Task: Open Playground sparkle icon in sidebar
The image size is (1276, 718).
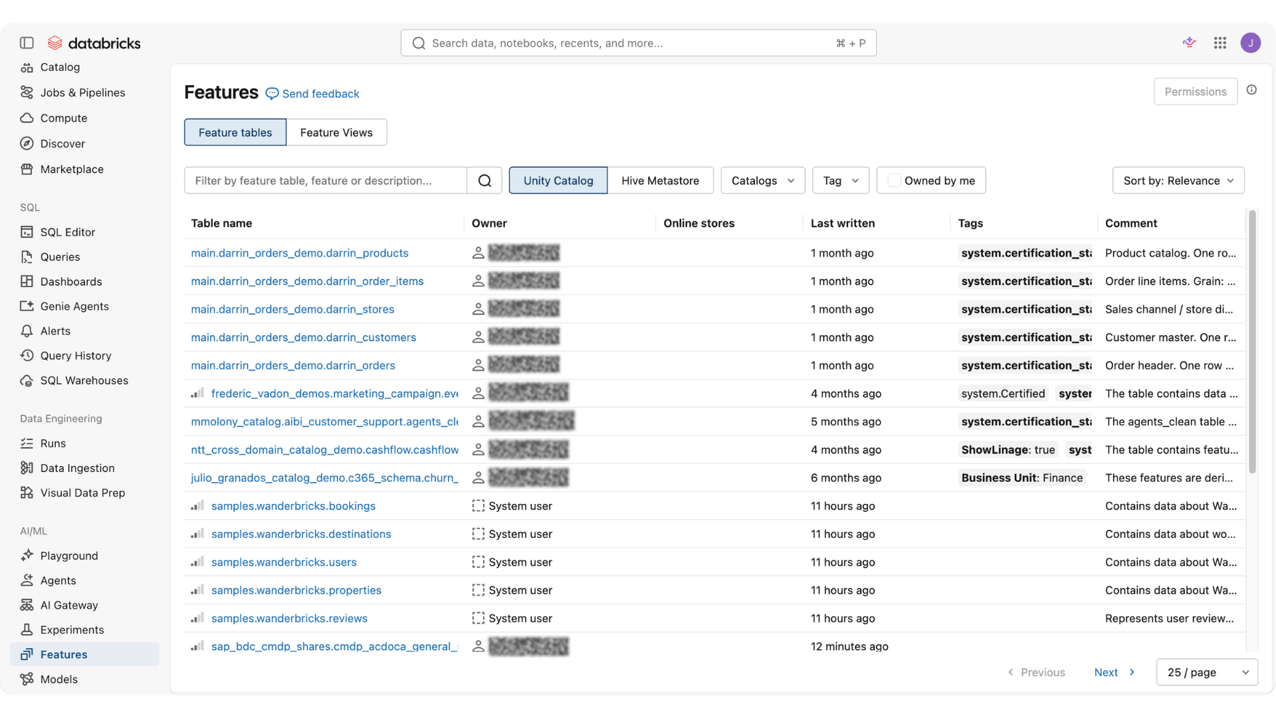Action: [27, 556]
